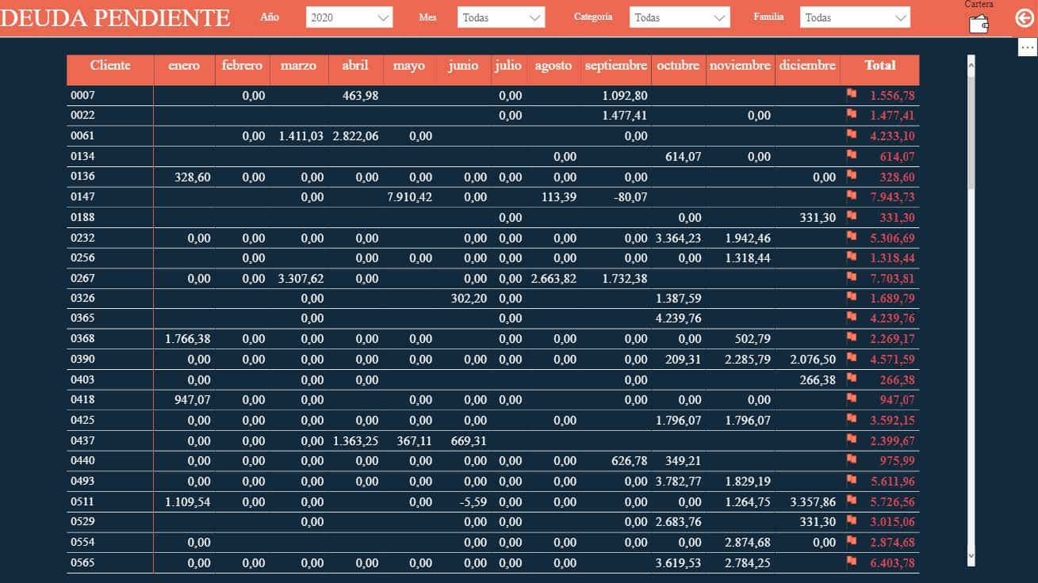Click the enero column header
The height and width of the screenshot is (583, 1038).
click(184, 66)
